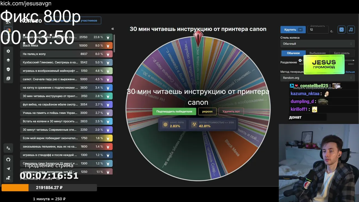This screenshot has height=202, width=359.
Task: Click lightbulb on 'Учишь на память' row
Action: click(x=108, y=113)
